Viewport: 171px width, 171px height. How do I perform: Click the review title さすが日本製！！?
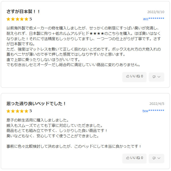pos(23,12)
